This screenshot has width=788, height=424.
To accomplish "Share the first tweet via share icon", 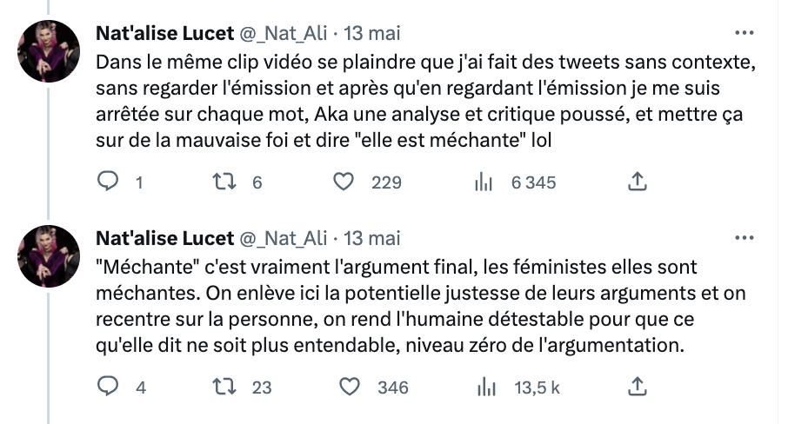I will point(638,181).
